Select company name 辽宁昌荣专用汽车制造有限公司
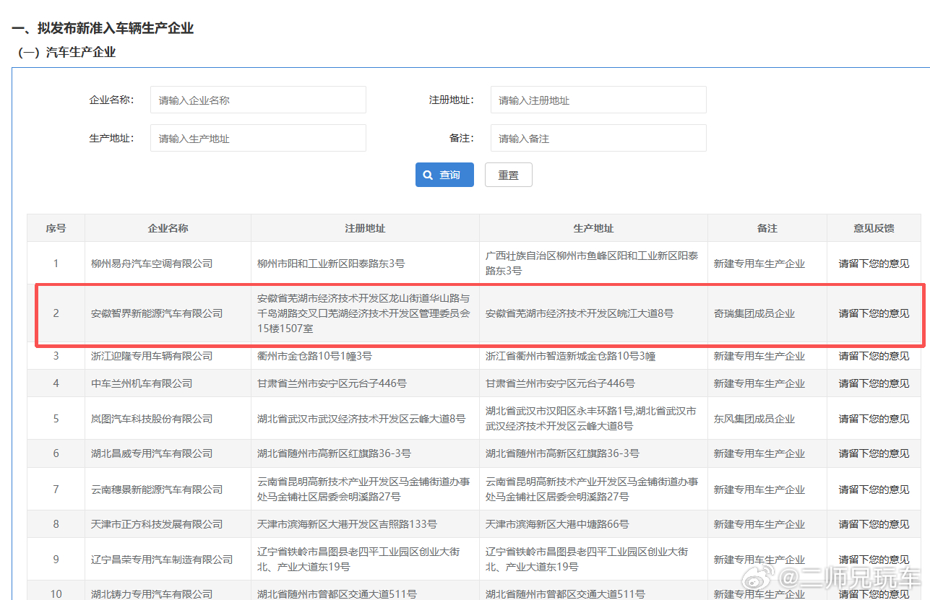 click(x=162, y=560)
